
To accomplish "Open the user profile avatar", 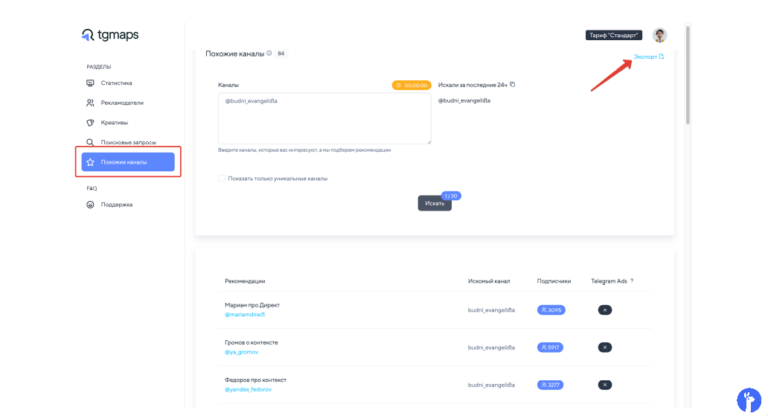I will [x=659, y=35].
